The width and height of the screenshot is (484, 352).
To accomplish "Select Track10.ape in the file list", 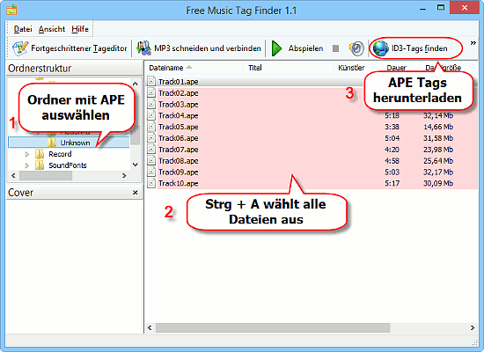I will (179, 183).
